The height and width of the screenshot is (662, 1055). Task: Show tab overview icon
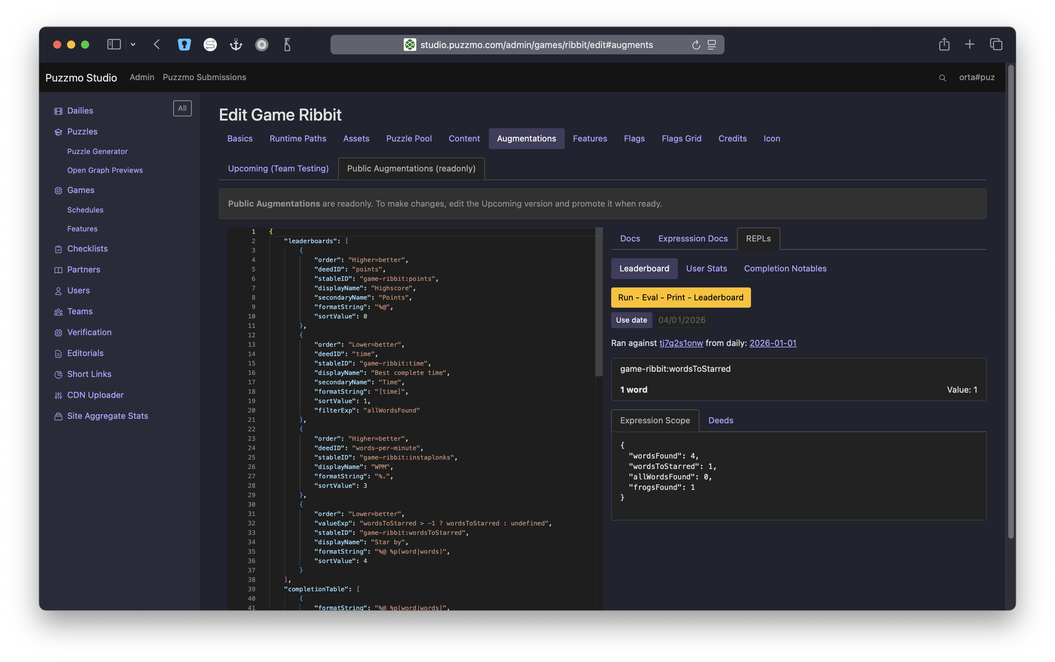click(x=996, y=45)
